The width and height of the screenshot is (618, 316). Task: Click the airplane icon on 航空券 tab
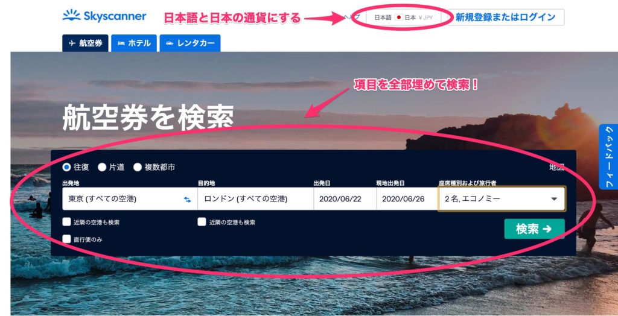72,43
